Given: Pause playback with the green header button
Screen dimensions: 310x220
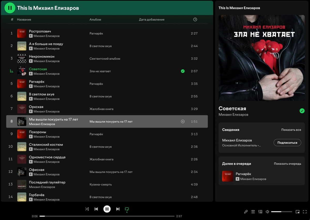Looking at the screenshot, I should click(10, 8).
